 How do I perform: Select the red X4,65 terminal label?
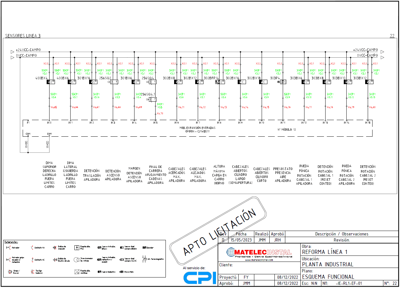pos(54,107)
